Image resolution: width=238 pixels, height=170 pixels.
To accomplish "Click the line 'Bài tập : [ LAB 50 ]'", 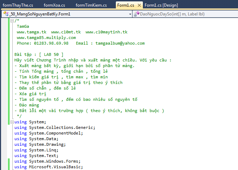I will pos(39,54).
